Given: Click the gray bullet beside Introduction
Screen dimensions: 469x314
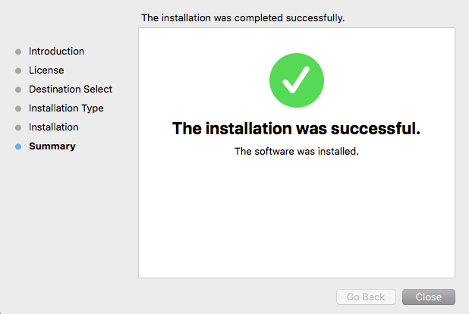Looking at the screenshot, I should (x=18, y=52).
